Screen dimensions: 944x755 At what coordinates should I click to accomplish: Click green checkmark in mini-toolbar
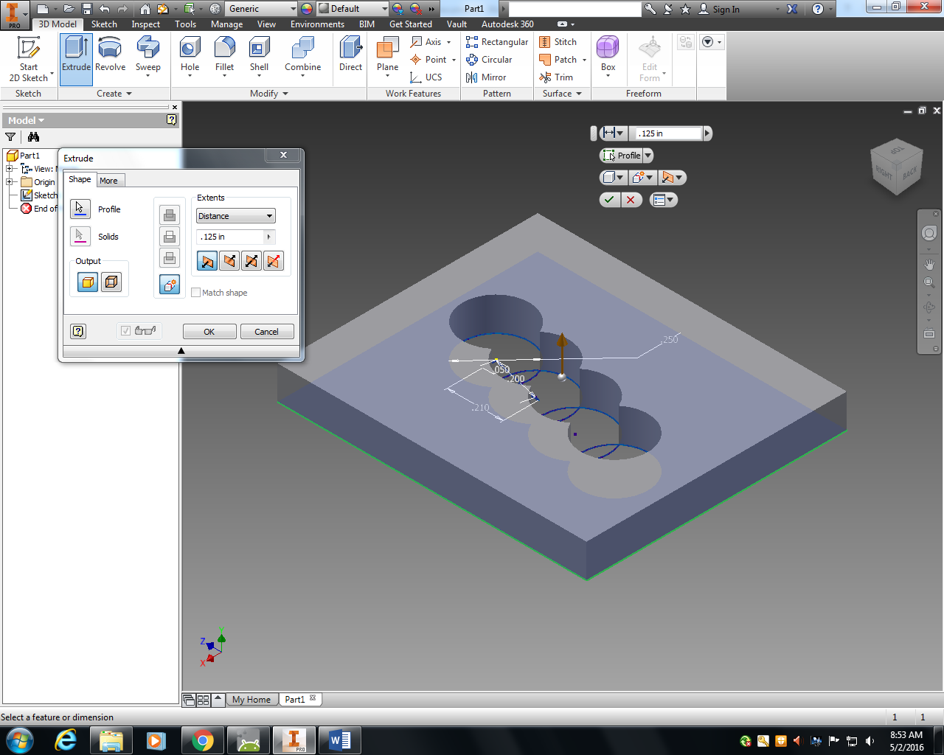point(609,199)
